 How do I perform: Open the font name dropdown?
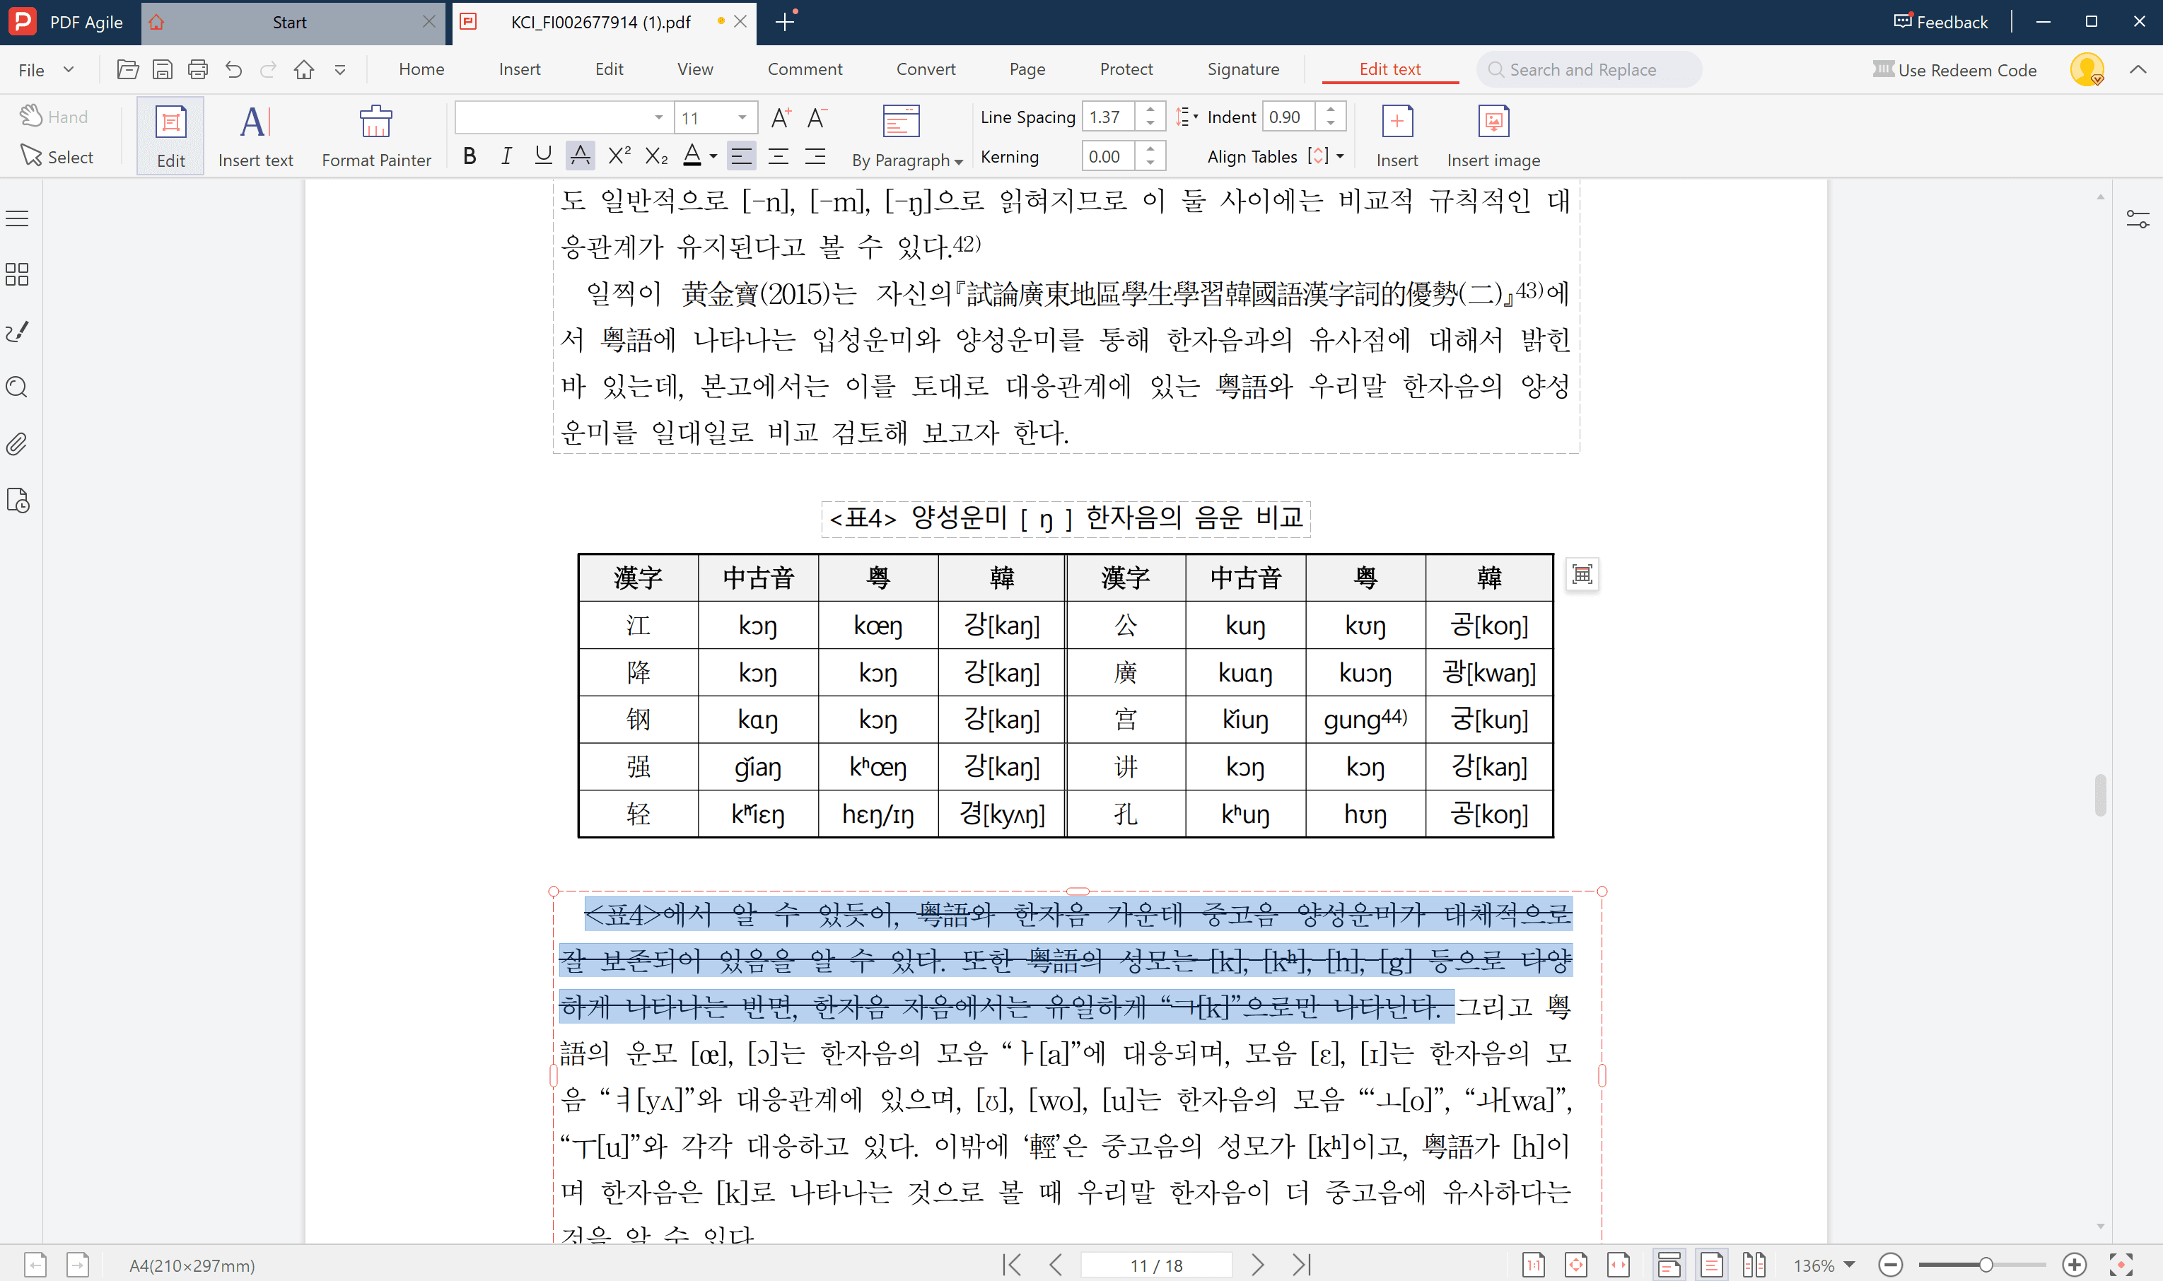click(x=658, y=117)
